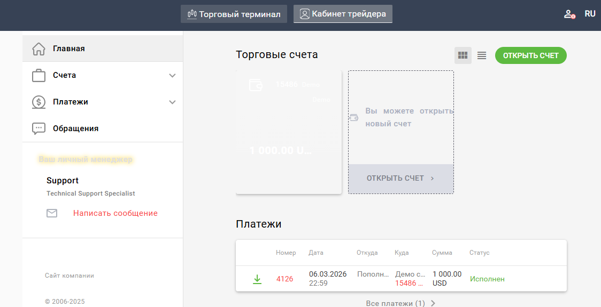The height and width of the screenshot is (307, 601).
Task: Switch to grid view of accounts
Action: [463, 55]
